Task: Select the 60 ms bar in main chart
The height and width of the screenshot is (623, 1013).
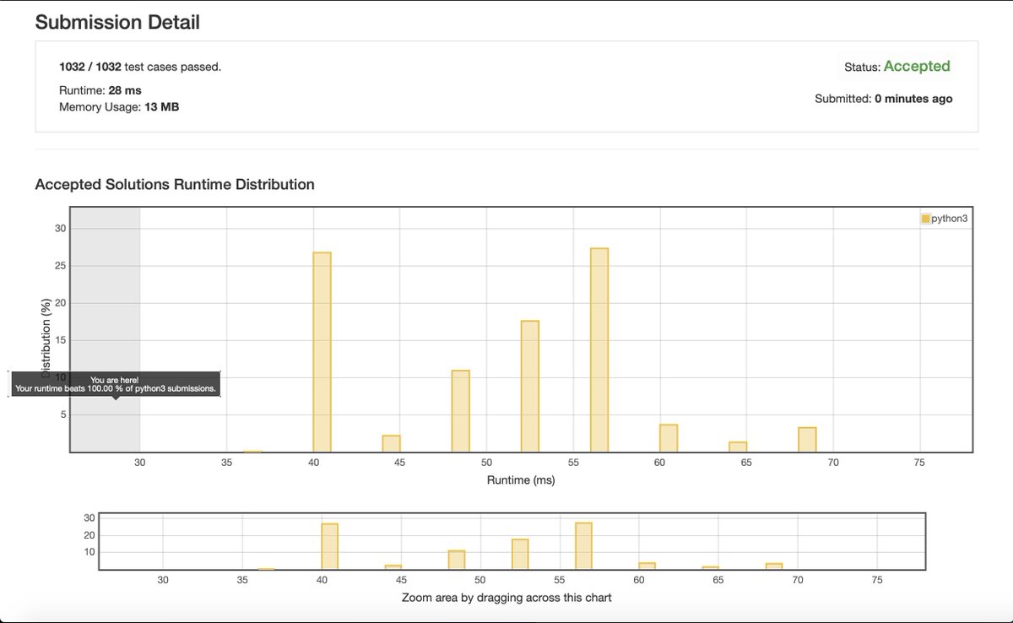Action: (669, 438)
